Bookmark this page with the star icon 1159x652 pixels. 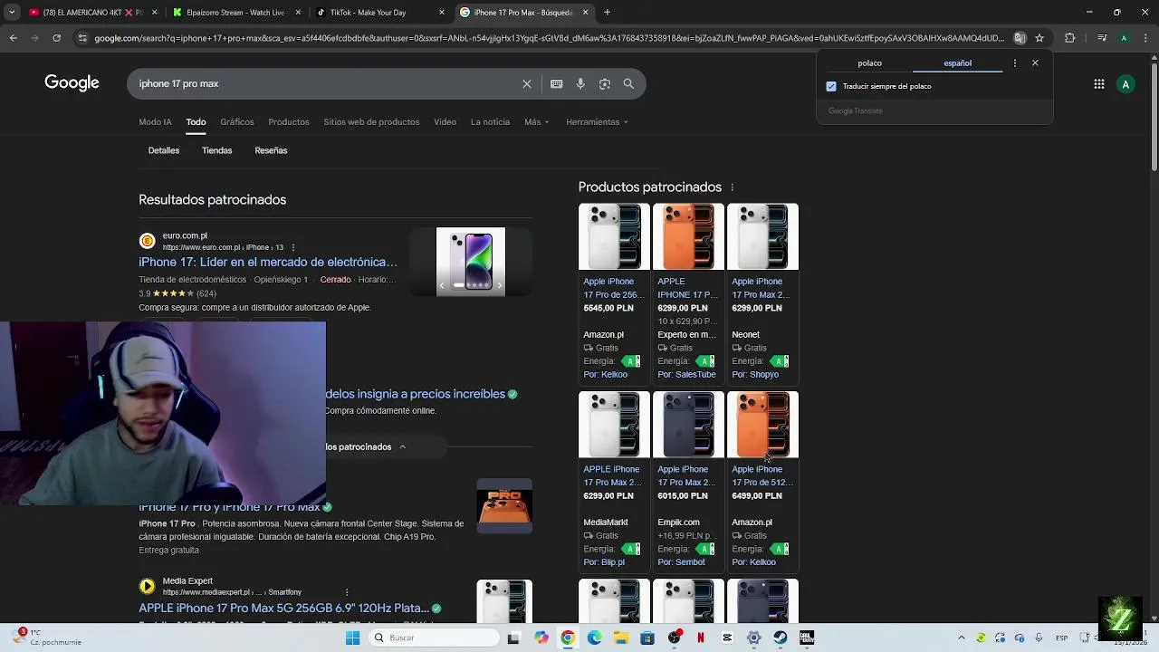click(1039, 38)
